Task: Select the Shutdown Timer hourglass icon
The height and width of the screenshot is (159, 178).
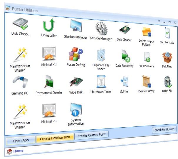Action: pos(101,82)
